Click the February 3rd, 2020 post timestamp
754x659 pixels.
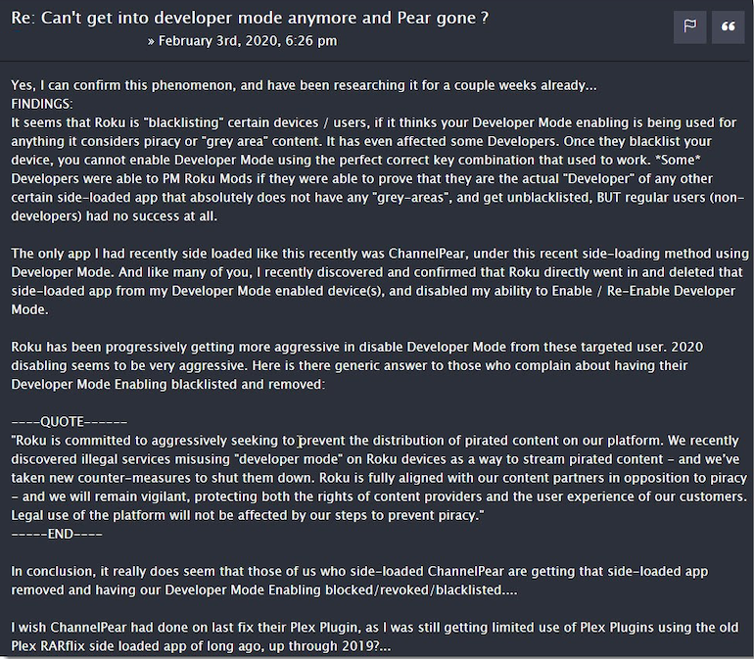coord(248,41)
